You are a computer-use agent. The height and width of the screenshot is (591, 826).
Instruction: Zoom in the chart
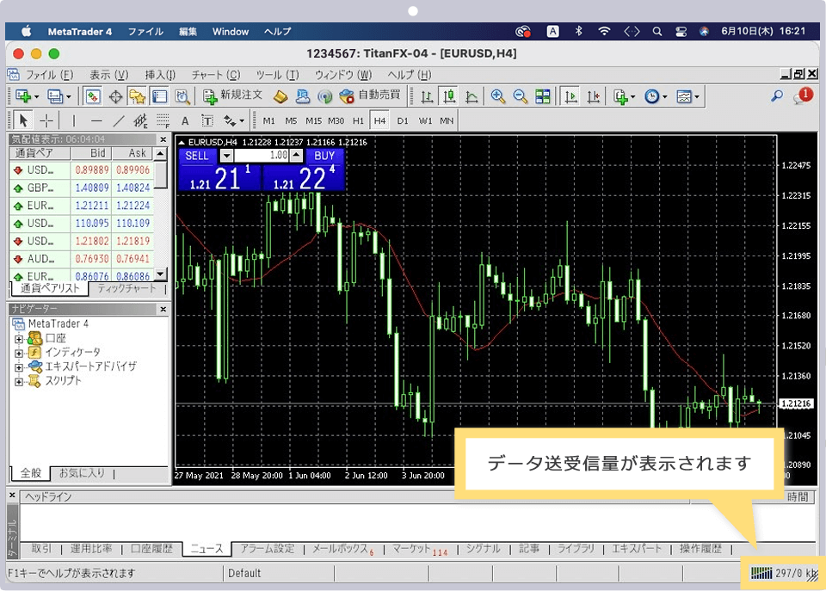(x=498, y=96)
